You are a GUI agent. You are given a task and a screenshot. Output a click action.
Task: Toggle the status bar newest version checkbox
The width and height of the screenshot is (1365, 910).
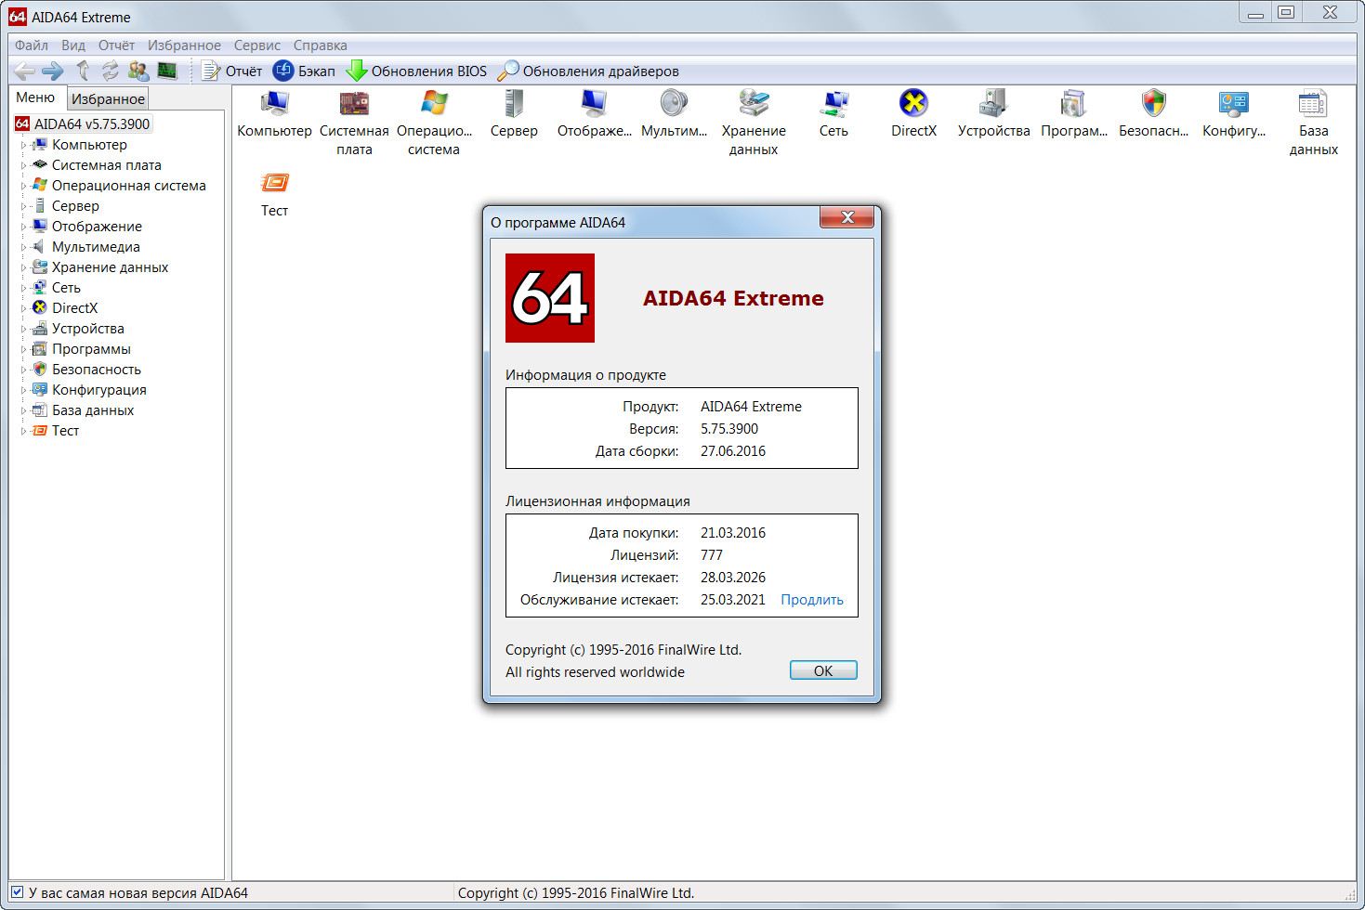click(x=17, y=892)
